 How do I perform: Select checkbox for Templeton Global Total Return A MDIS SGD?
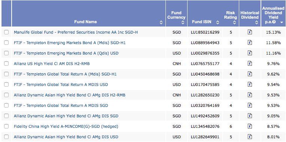tap(6, 105)
